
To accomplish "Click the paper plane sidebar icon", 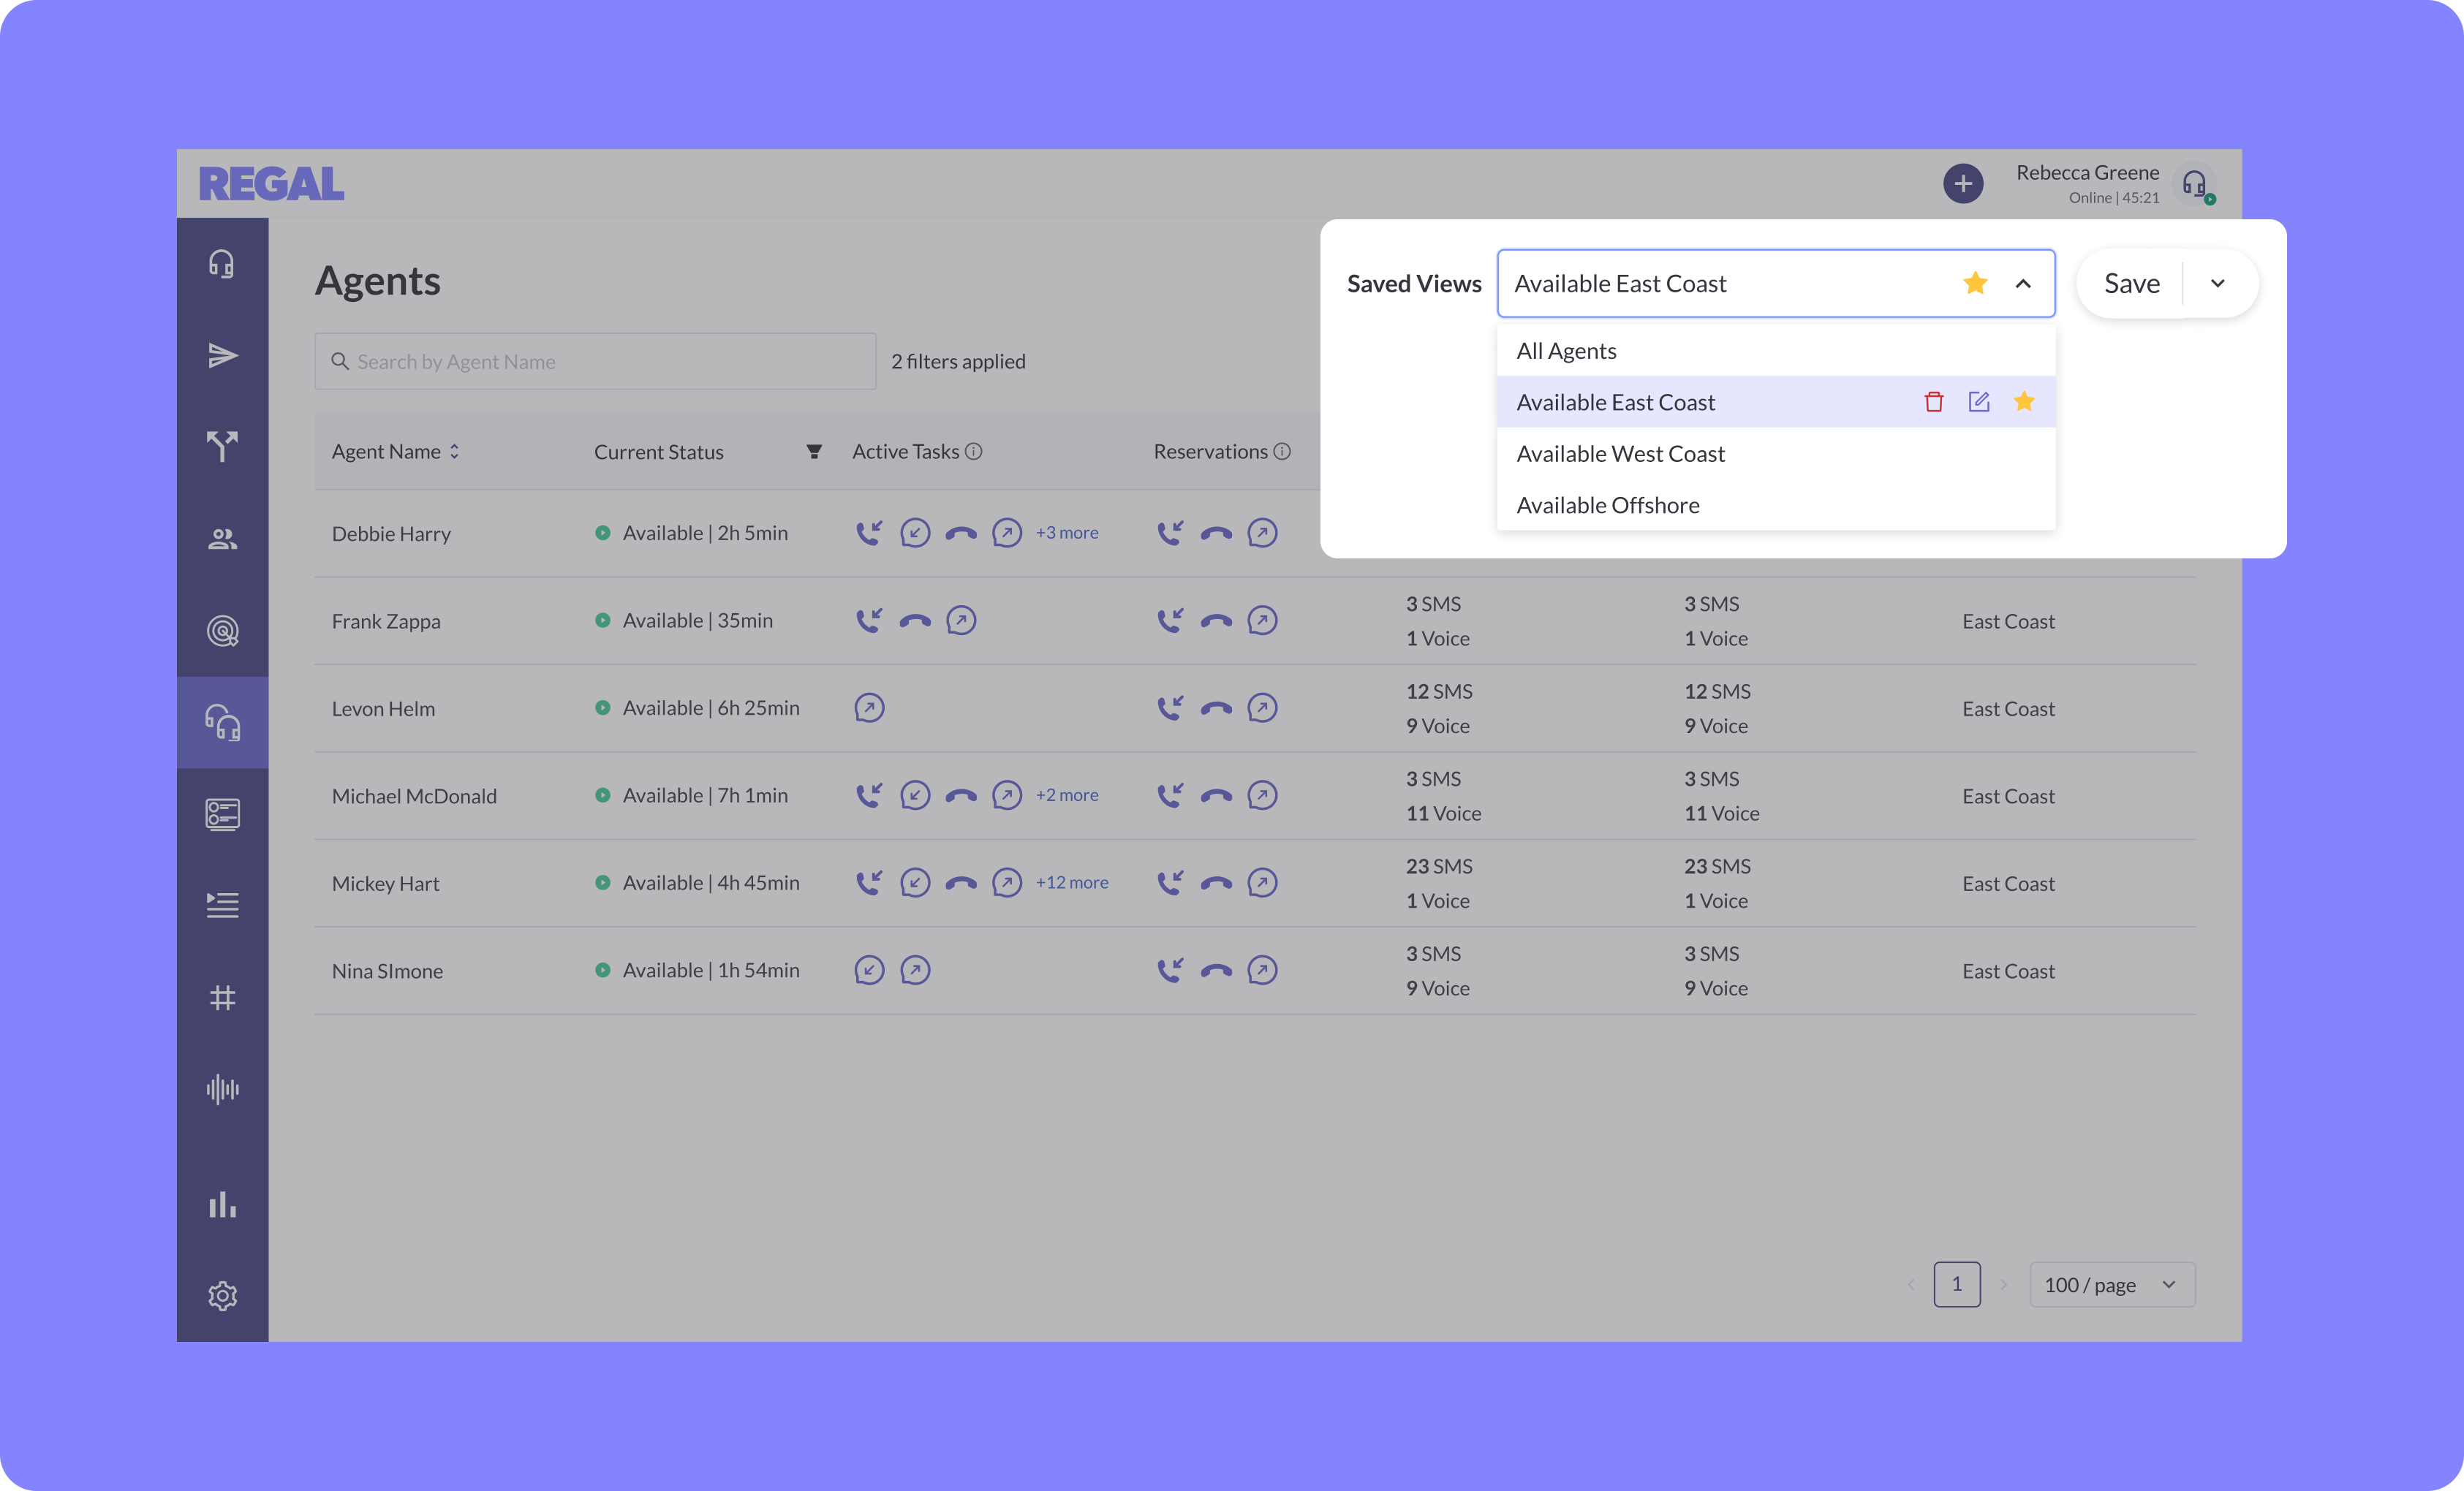I will (222, 356).
